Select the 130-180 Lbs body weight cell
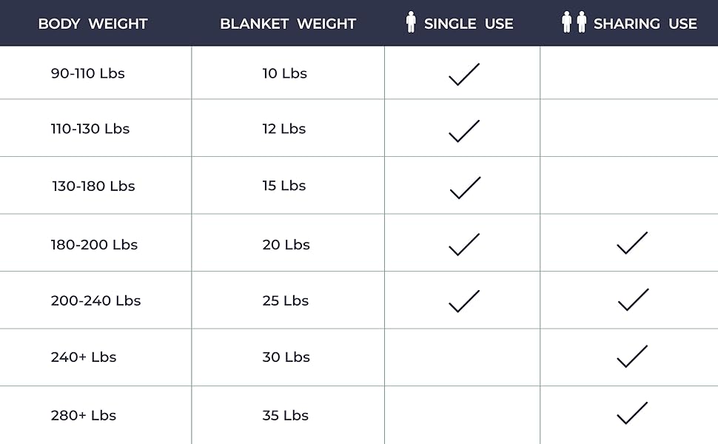Image resolution: width=718 pixels, height=444 pixels. pyautogui.click(x=93, y=186)
